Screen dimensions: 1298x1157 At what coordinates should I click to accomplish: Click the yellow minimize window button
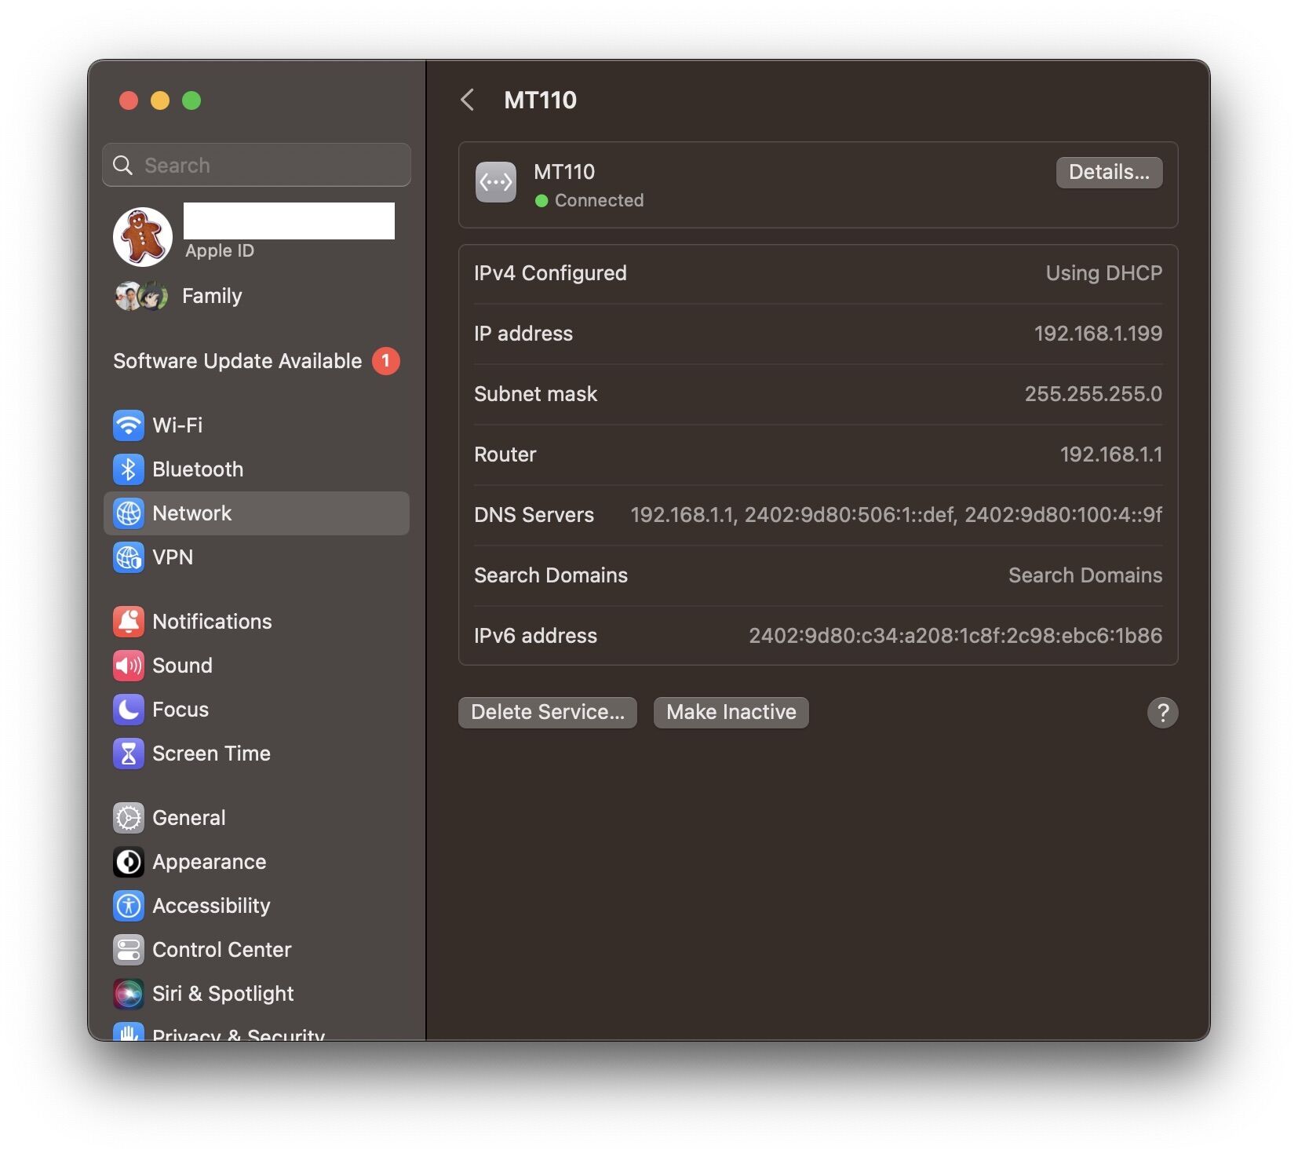(160, 100)
